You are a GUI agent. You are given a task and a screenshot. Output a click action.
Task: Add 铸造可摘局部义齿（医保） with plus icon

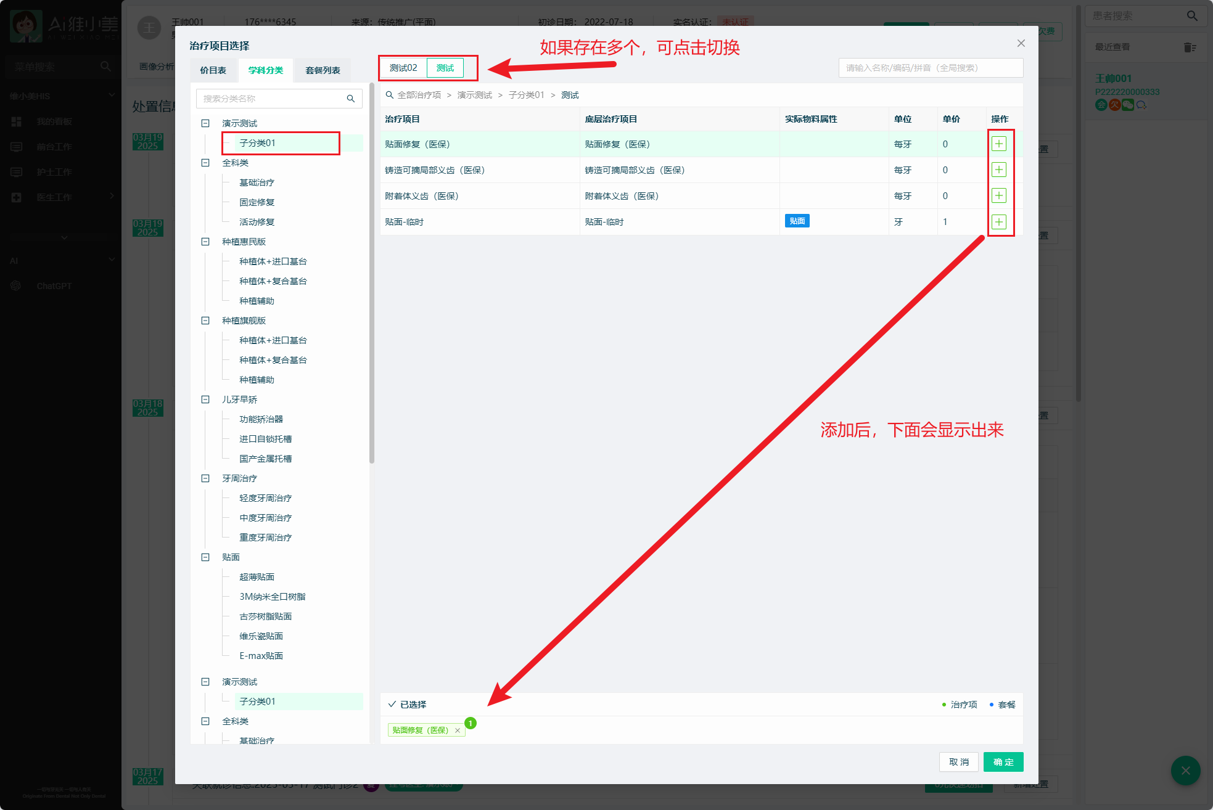[998, 170]
